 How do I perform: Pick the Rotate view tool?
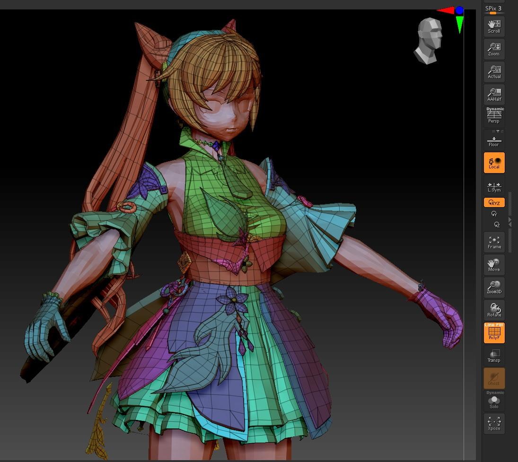(x=494, y=310)
